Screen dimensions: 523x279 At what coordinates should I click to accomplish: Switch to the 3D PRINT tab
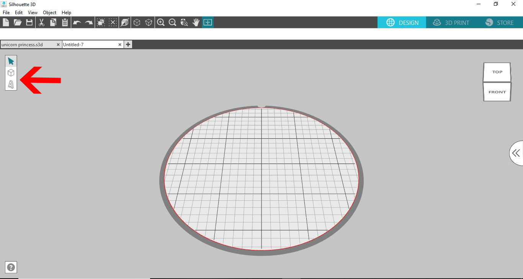(451, 23)
